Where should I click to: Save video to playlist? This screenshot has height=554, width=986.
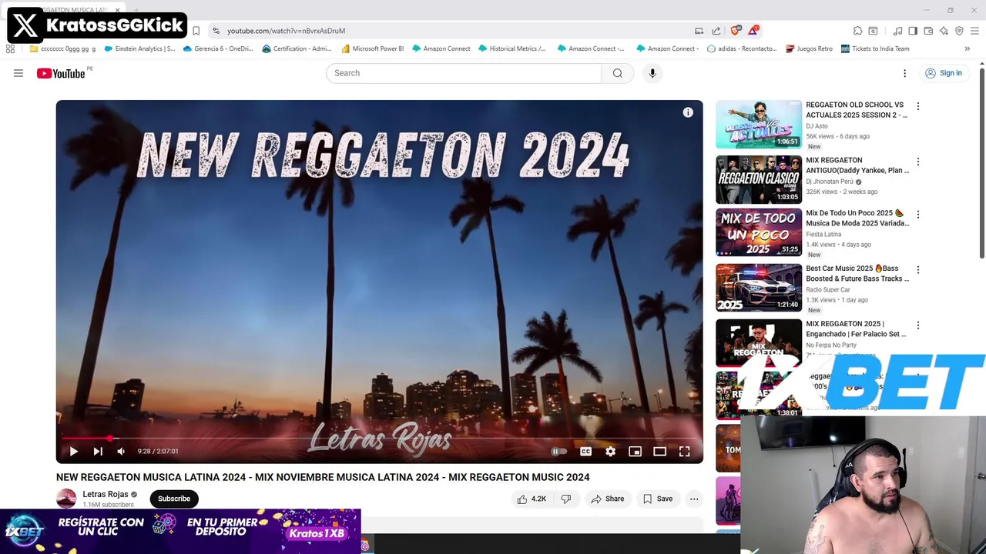click(658, 499)
